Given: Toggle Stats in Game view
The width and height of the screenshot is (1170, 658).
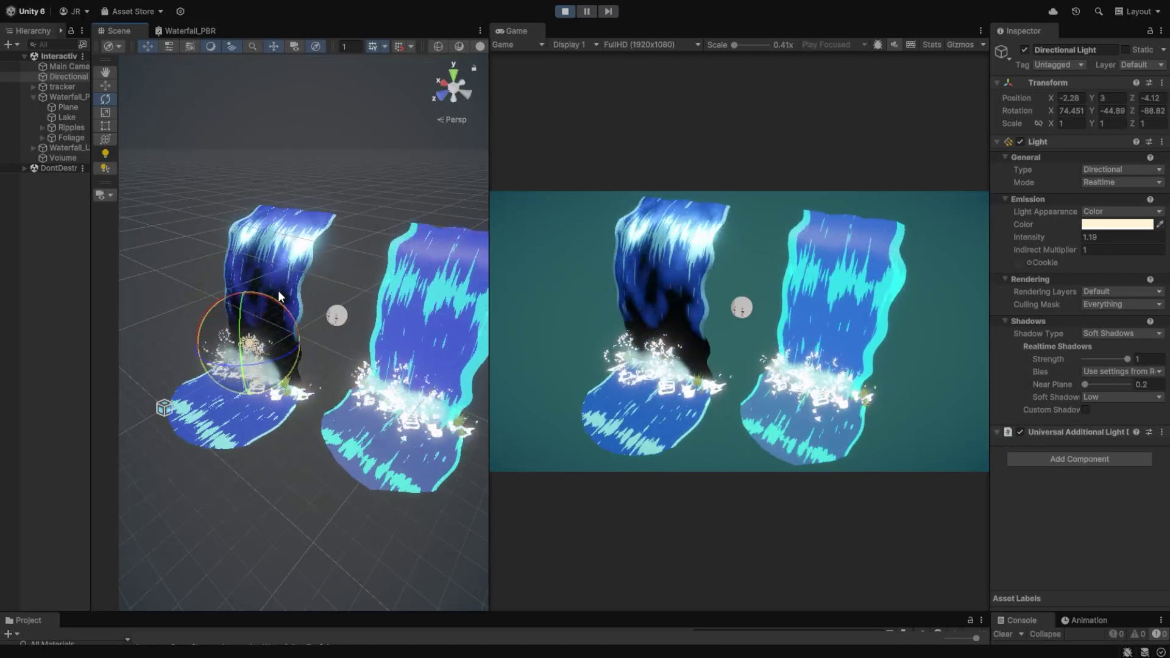Looking at the screenshot, I should point(931,44).
